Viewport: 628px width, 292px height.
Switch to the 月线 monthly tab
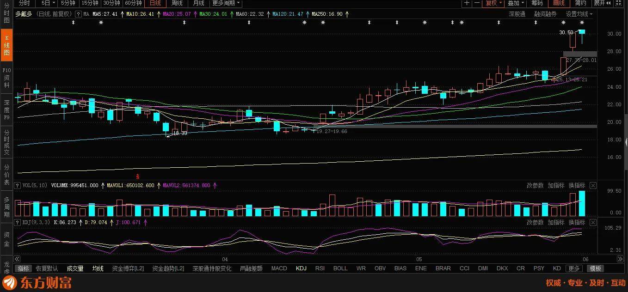[x=199, y=3]
